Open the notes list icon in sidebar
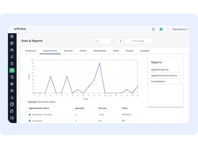The height and width of the screenshot is (149, 198). [x=12, y=43]
